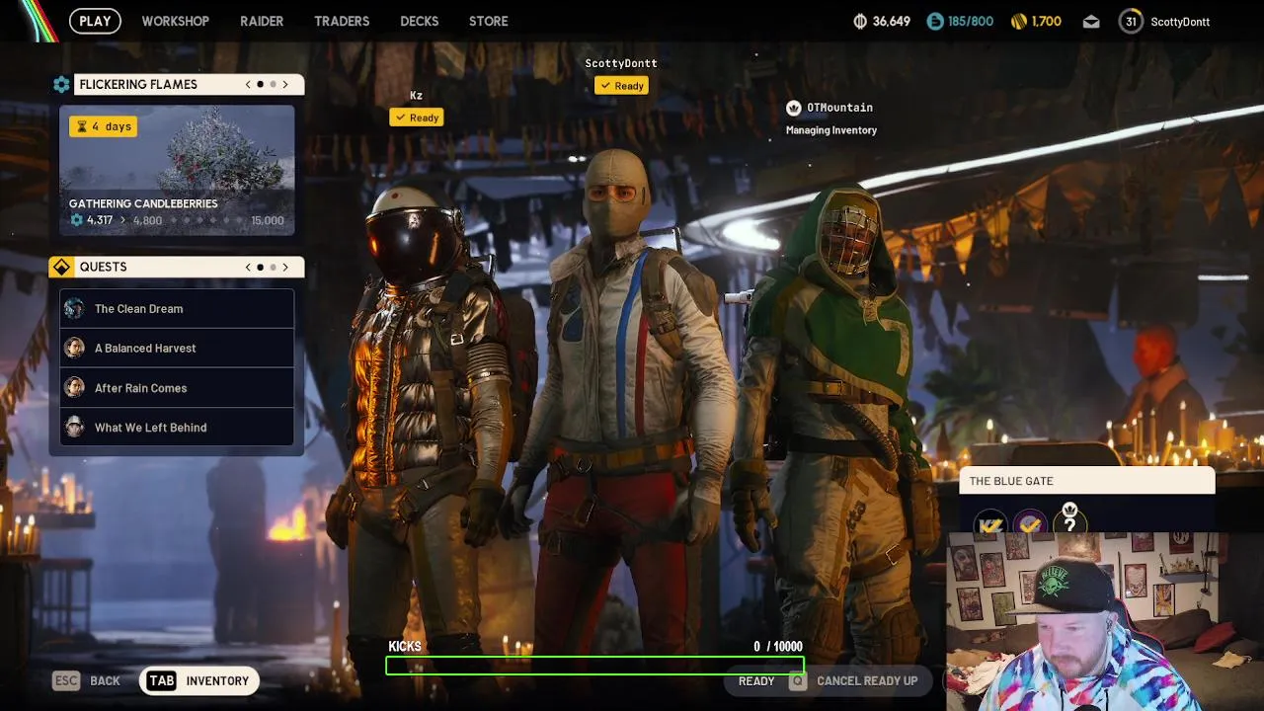Click A Balanced Harvest quest giver portrait

(74, 349)
